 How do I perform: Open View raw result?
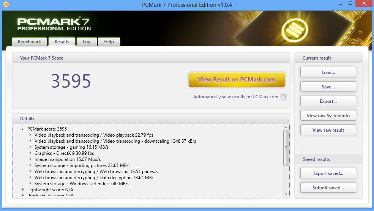(x=328, y=130)
